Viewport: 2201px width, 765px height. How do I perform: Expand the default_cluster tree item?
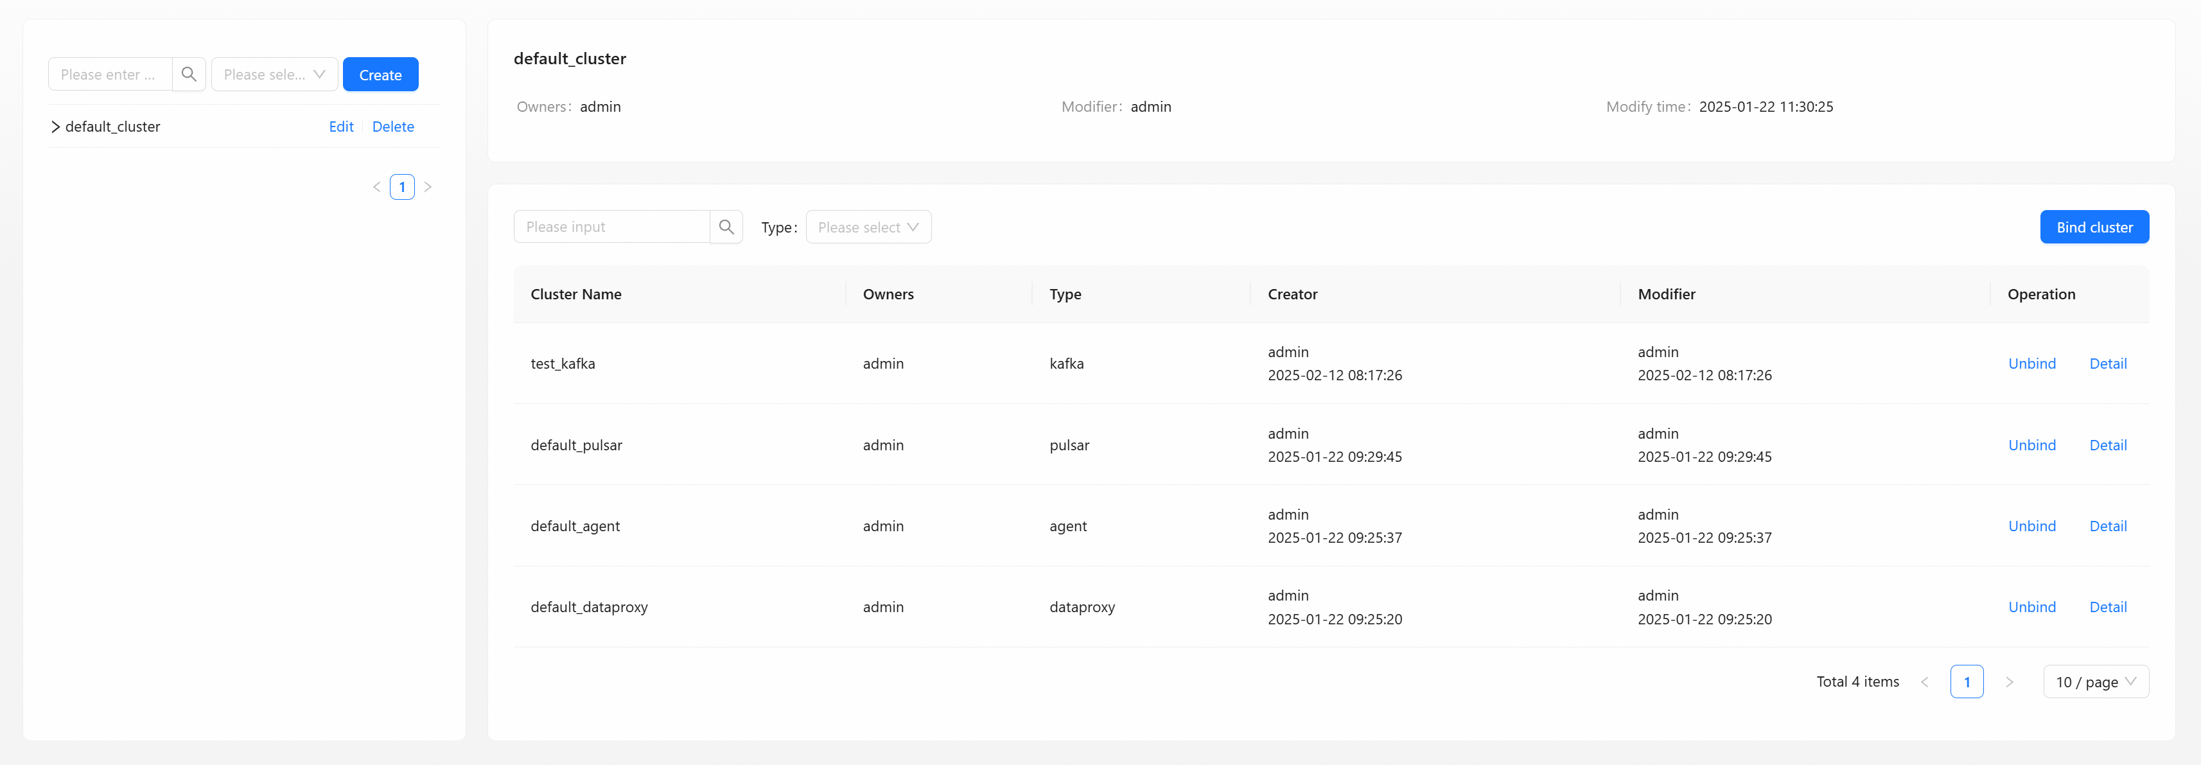point(55,127)
